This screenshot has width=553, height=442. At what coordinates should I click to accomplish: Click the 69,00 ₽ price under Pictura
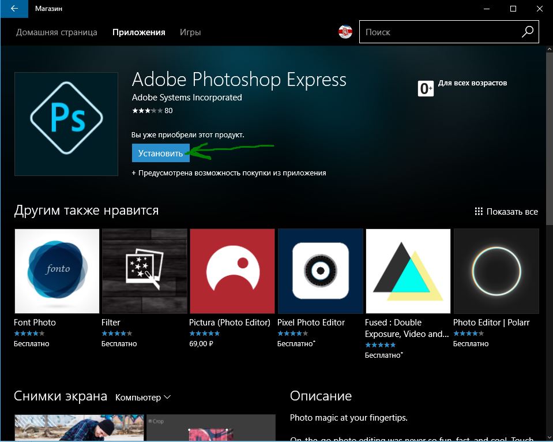pyautogui.click(x=201, y=343)
